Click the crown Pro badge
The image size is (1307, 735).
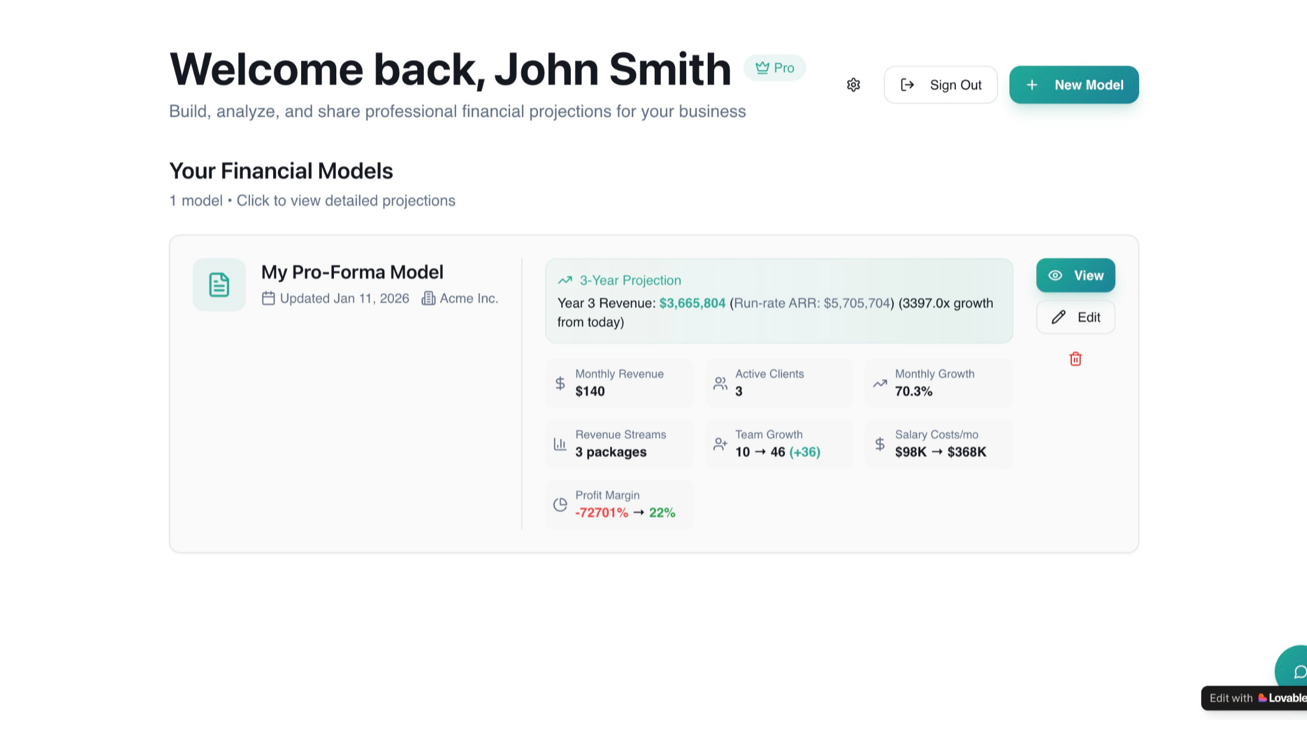(775, 68)
